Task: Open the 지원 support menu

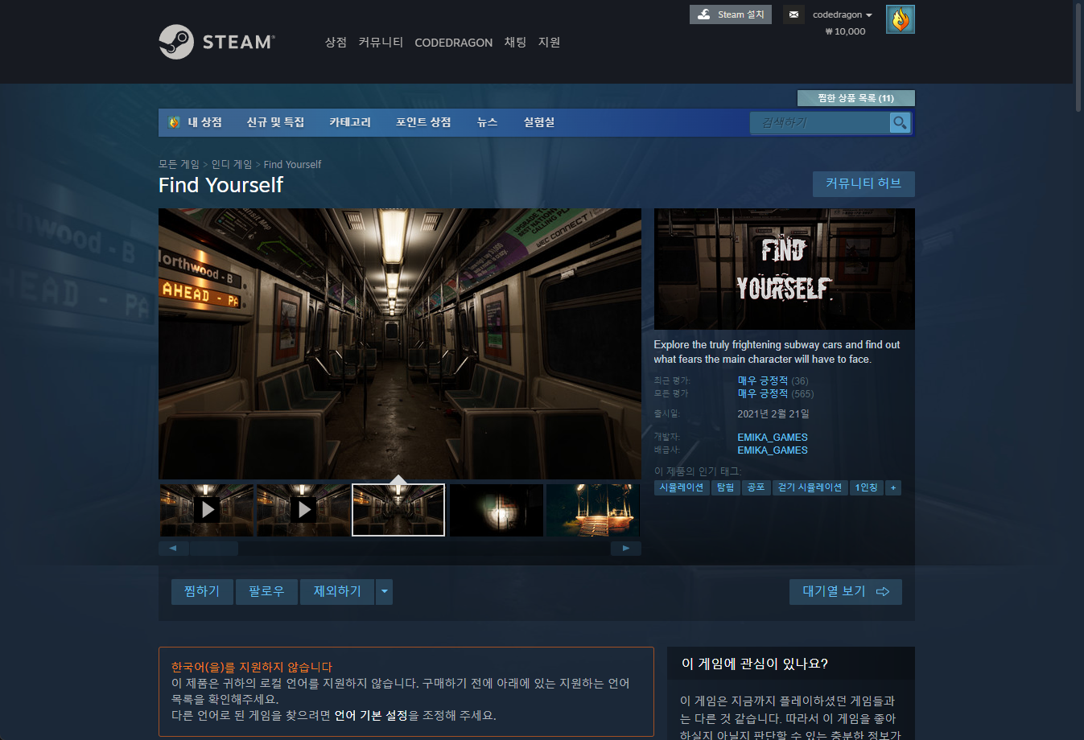Action: (549, 42)
